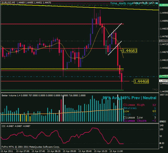Click the 1.44725 price scale value
This screenshot has width=168, height=153.
click(x=164, y=44)
